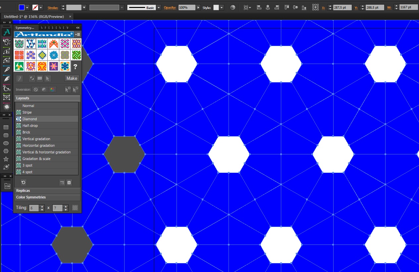Create new layout with page icon
This screenshot has width=419, height=272.
[62, 183]
